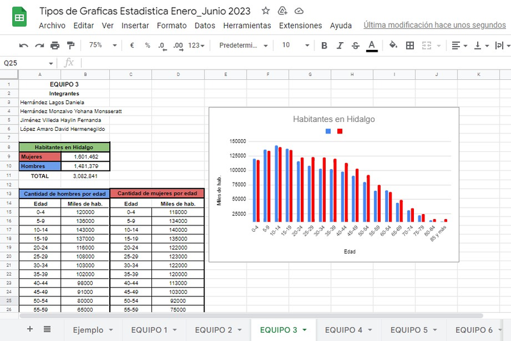Select the Hombres cell
The image size is (511, 341).
[40, 166]
